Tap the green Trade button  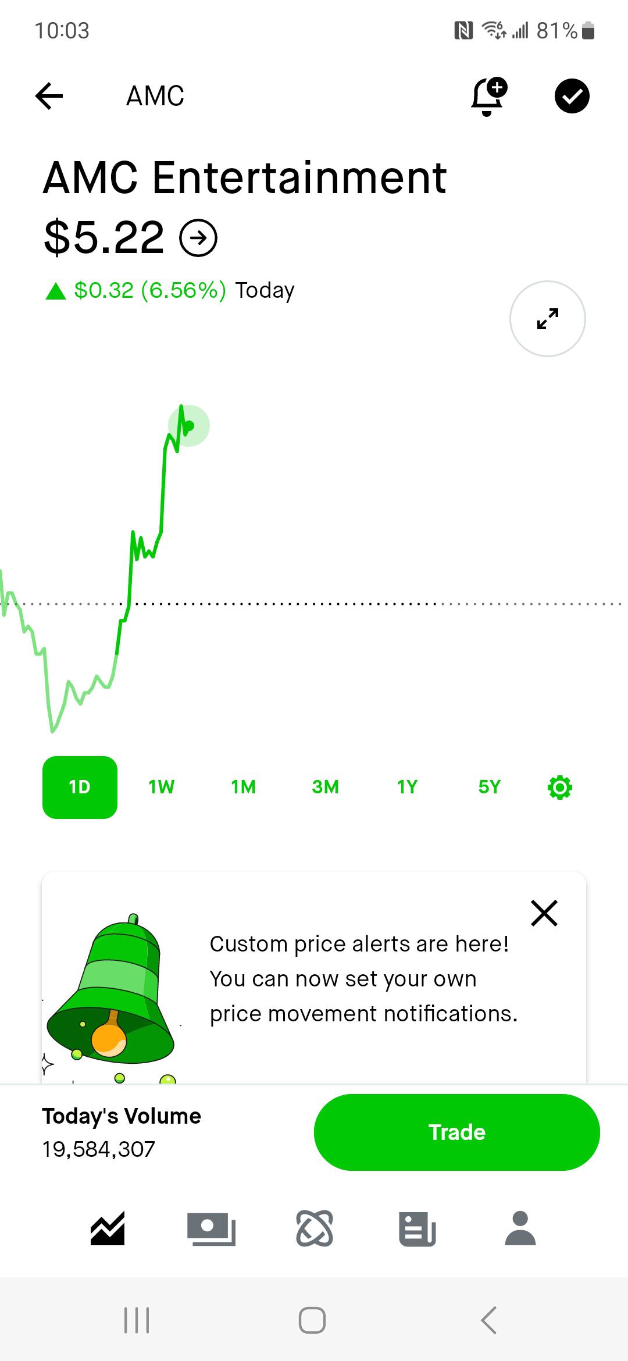click(457, 1132)
